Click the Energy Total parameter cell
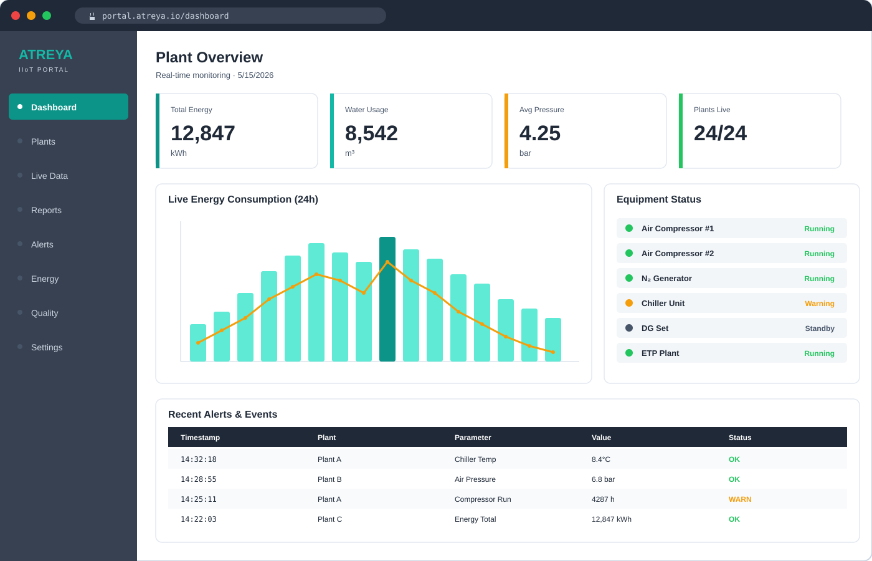 coord(475,519)
